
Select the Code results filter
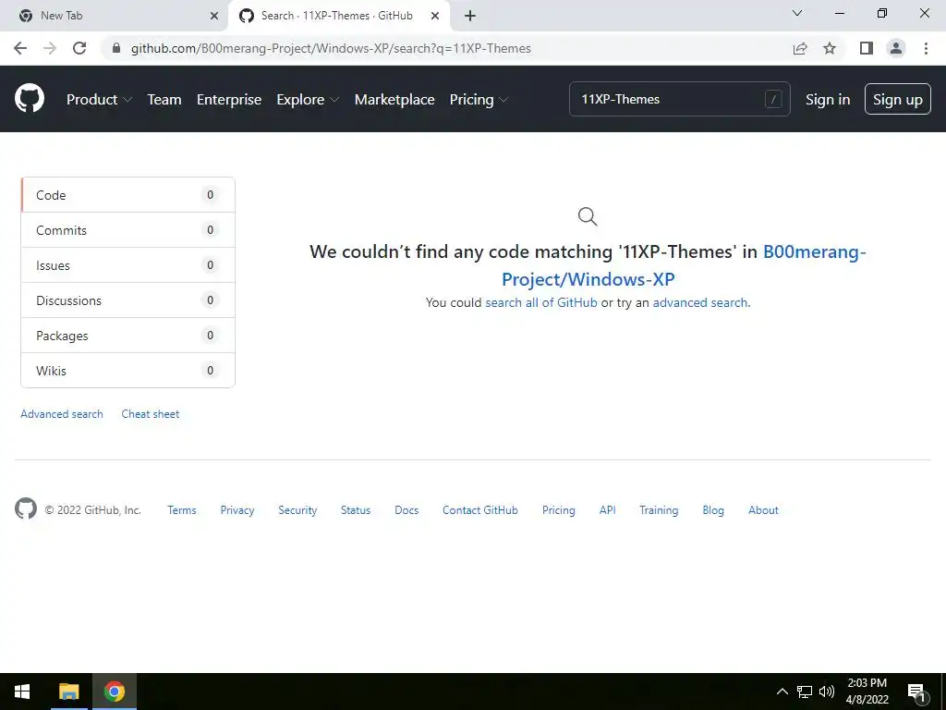127,195
